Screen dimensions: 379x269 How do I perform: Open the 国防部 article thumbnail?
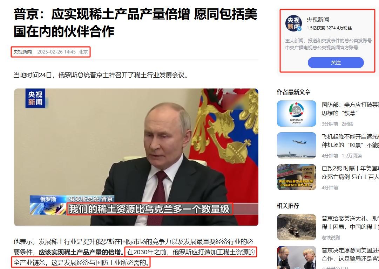click(x=297, y=113)
